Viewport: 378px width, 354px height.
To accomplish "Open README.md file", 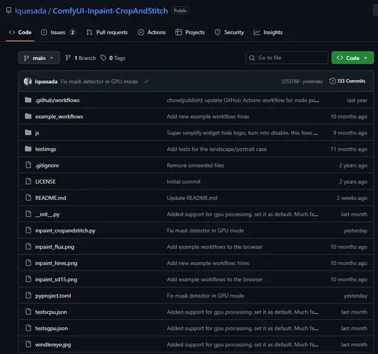I will [x=50, y=198].
